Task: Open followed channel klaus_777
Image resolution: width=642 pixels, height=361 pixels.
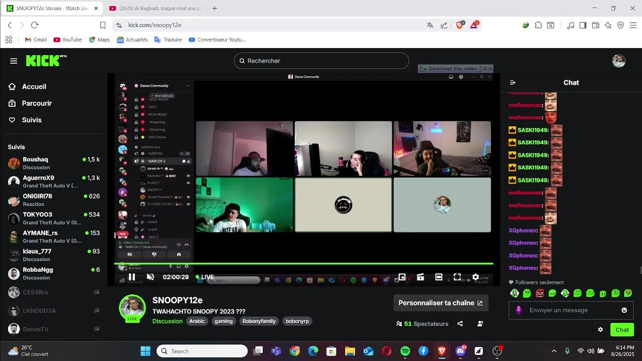Action: [54, 255]
